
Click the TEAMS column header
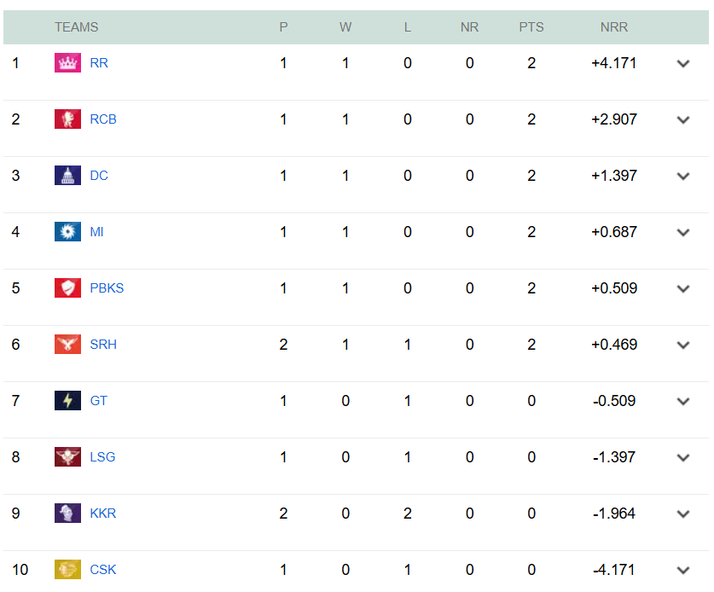(x=76, y=26)
